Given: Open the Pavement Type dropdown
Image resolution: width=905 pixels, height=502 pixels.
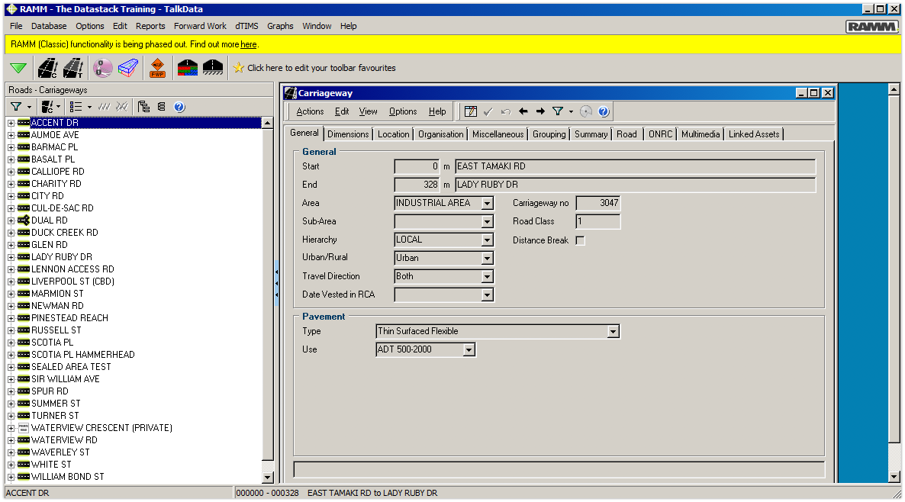Looking at the screenshot, I should point(614,331).
